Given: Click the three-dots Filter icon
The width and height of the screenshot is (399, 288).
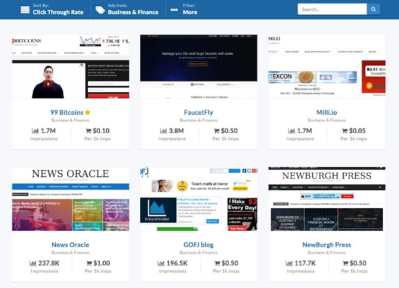Looking at the screenshot, I should [174, 10].
